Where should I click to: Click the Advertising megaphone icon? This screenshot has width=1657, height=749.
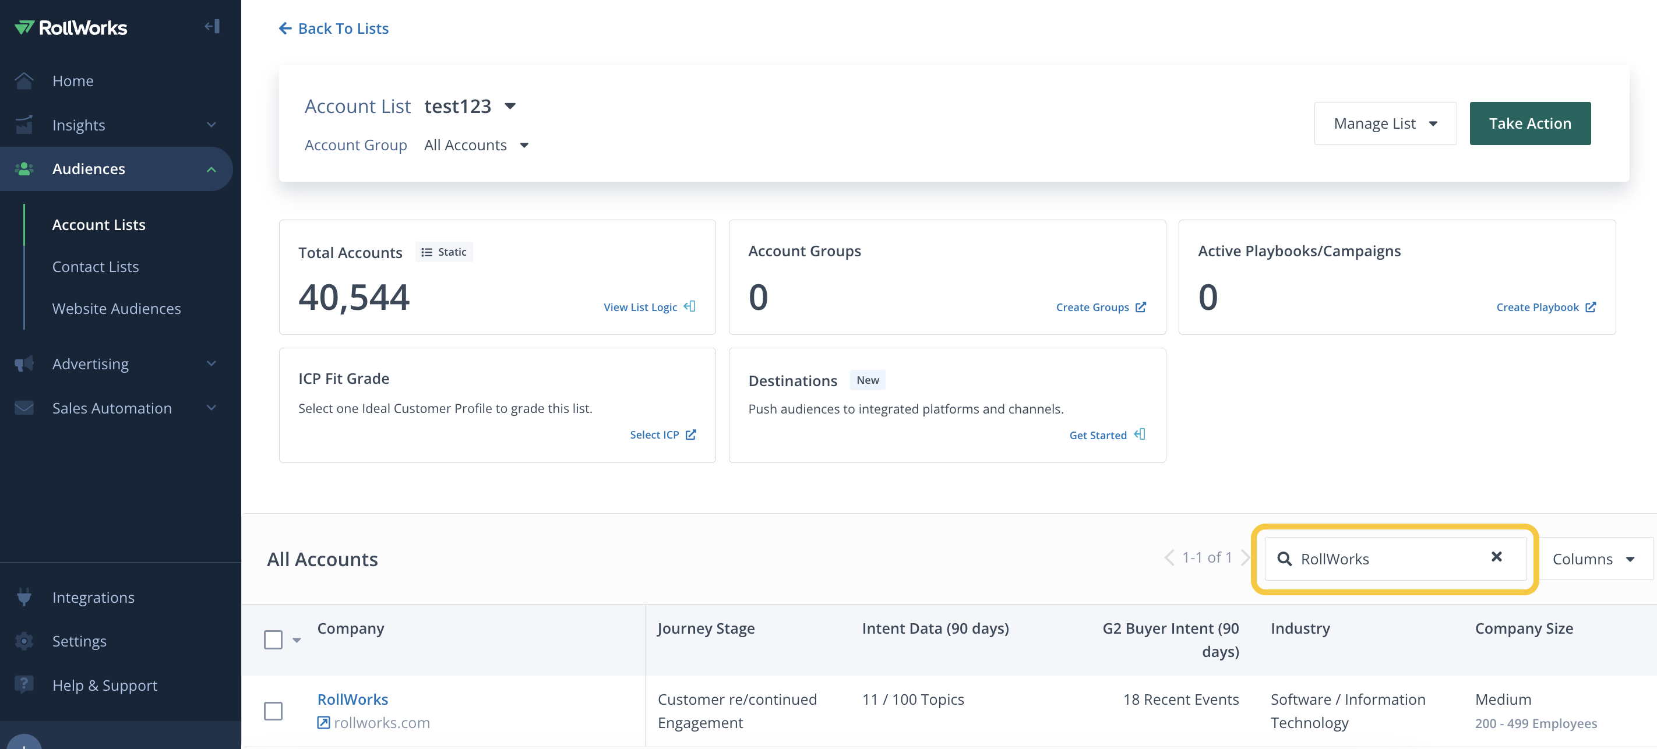click(x=24, y=364)
